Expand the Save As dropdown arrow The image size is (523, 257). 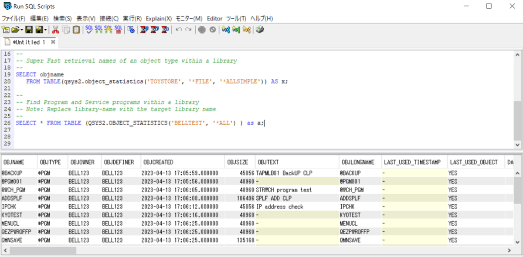click(x=46, y=30)
